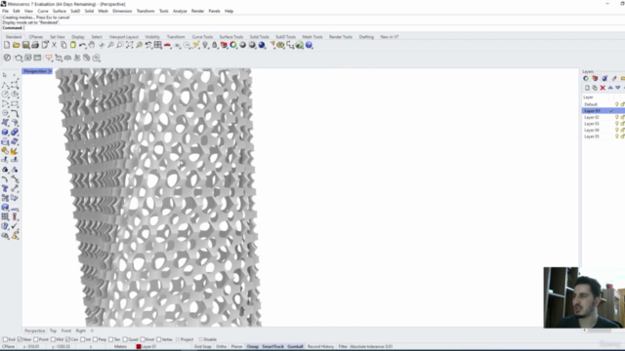Open the Perspective viewport title dropdown arrow
This screenshot has height=351, width=625.
[50, 71]
